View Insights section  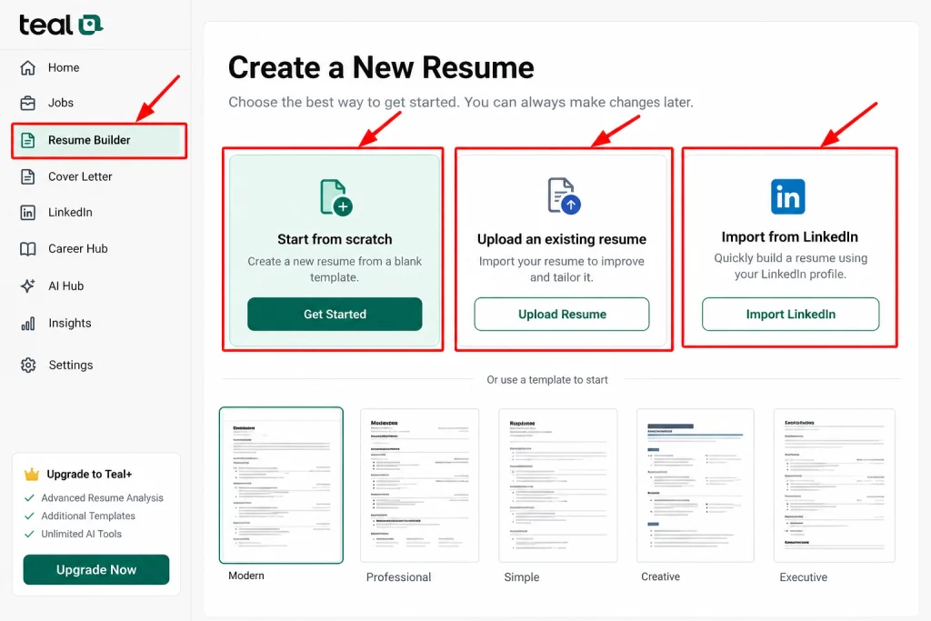point(69,324)
